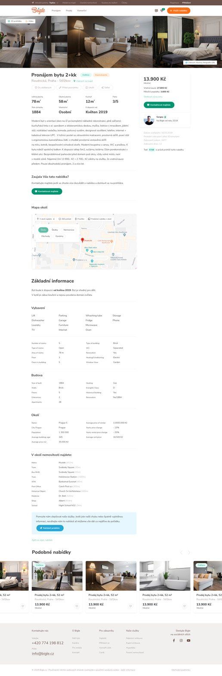This screenshot has width=222, height=676.
Task: Click Uložit button
Action: 89,87
